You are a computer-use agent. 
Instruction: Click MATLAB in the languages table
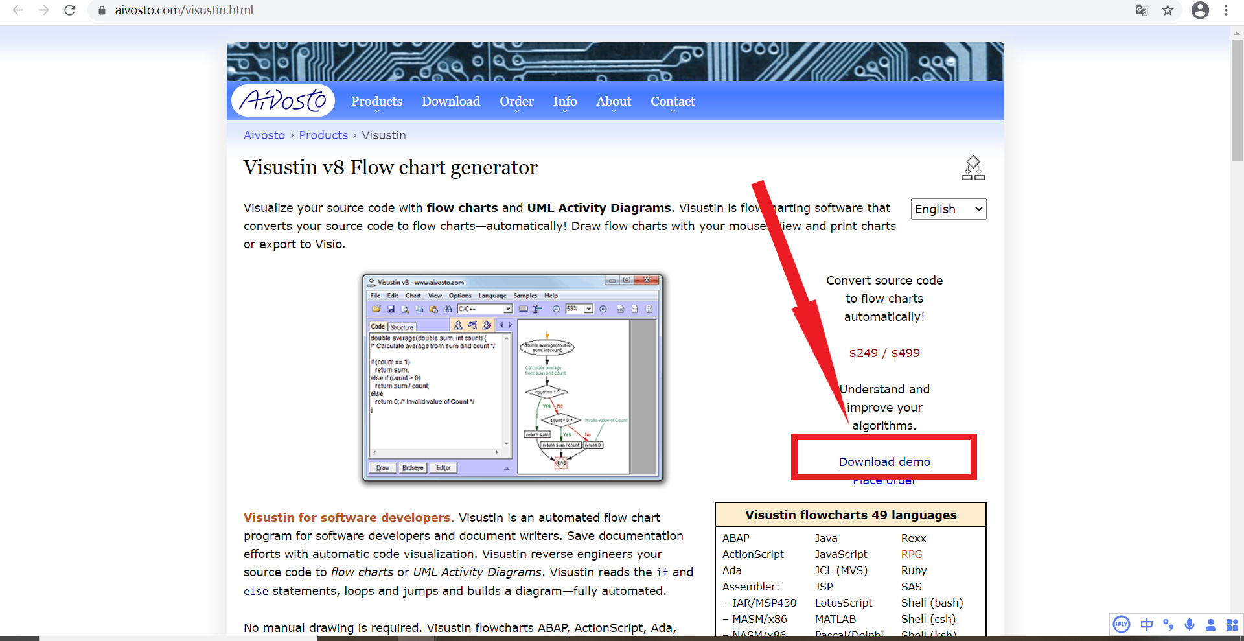[835, 619]
